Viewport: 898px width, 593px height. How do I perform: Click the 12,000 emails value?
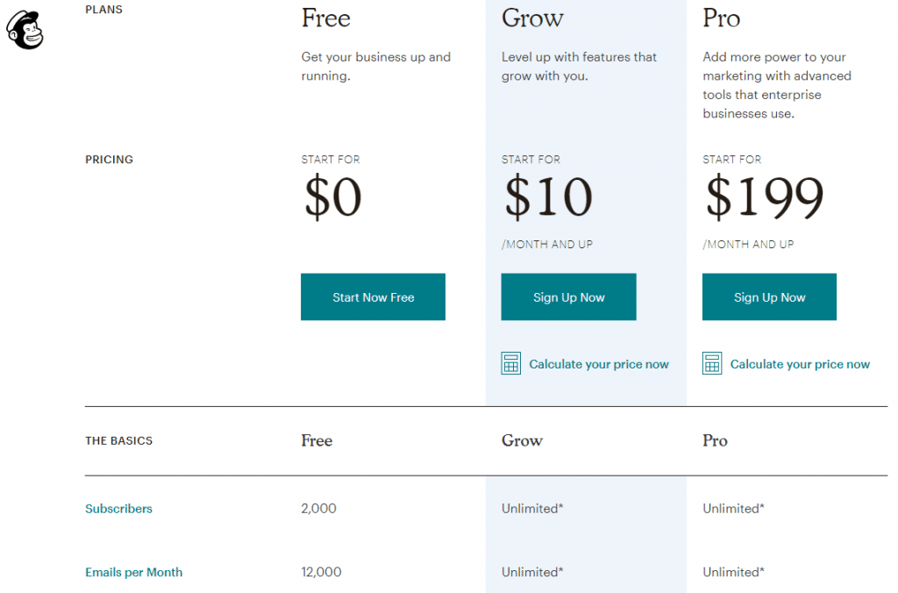pos(321,572)
